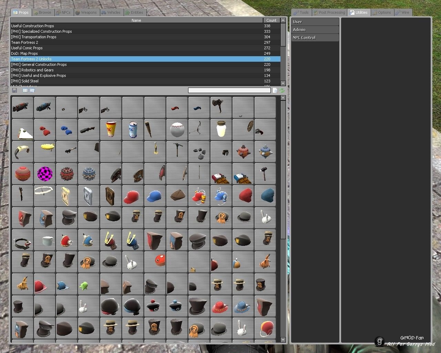The image size is (441, 353).
Task: Open the Options tab
Action: [x=382, y=12]
